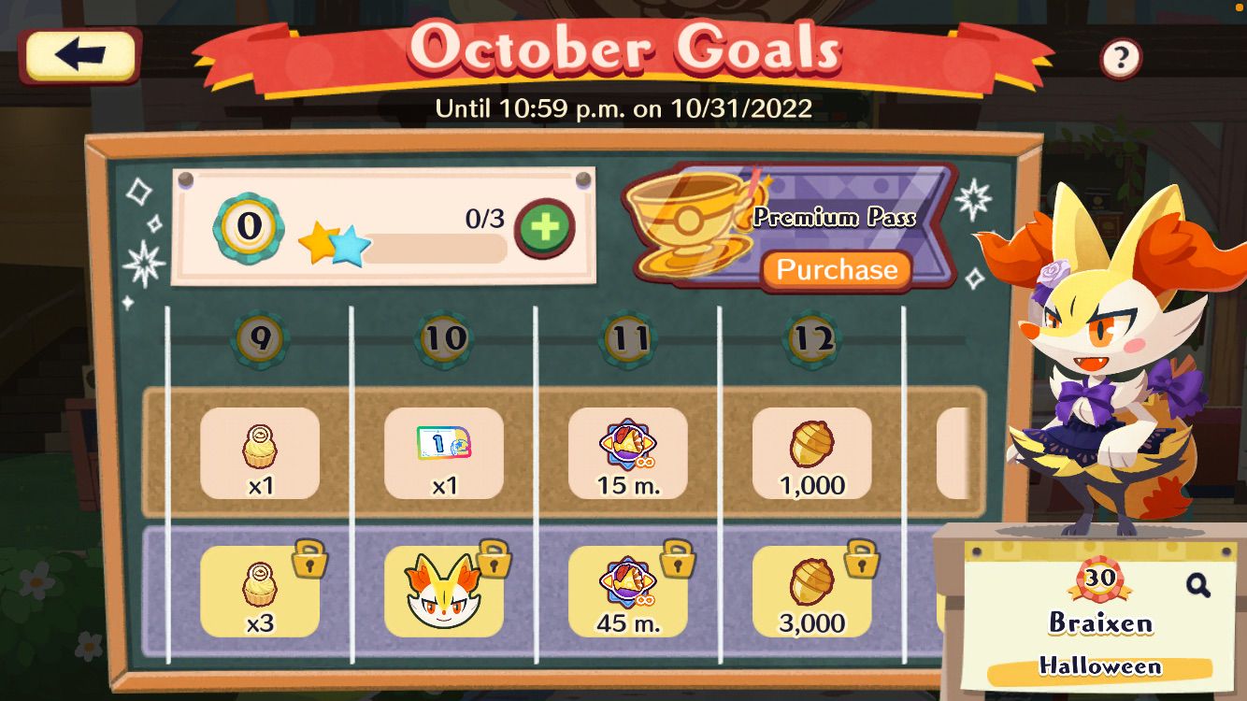Select the 1,000 golden acorns reward
This screenshot has height=701, width=1247.
(x=812, y=453)
